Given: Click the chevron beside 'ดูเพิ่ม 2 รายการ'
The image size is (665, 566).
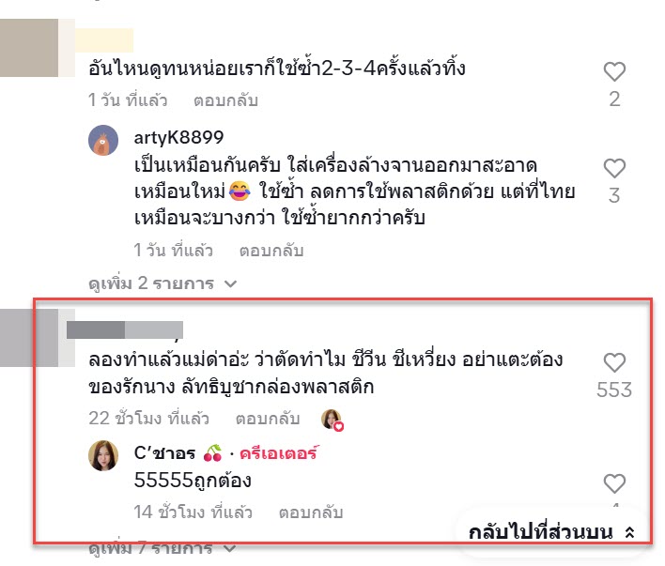Looking at the screenshot, I should [x=230, y=283].
